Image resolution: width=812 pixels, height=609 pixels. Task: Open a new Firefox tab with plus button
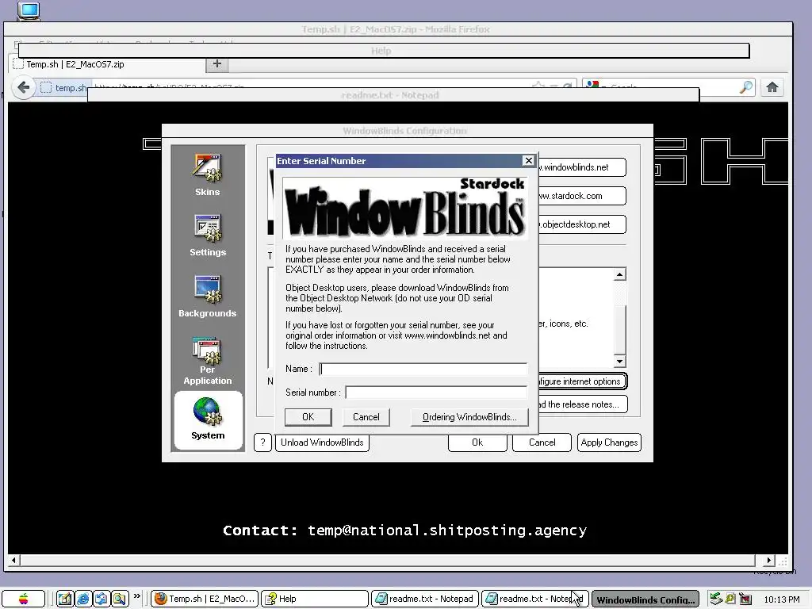(x=217, y=63)
